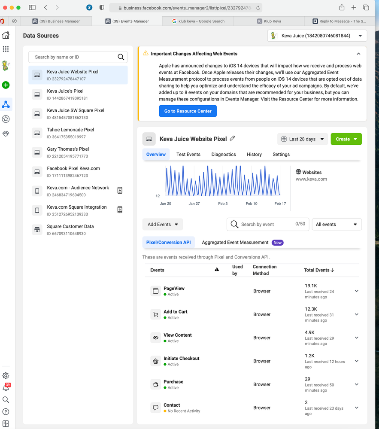Open the Last 28 days date dropdown

303,139
